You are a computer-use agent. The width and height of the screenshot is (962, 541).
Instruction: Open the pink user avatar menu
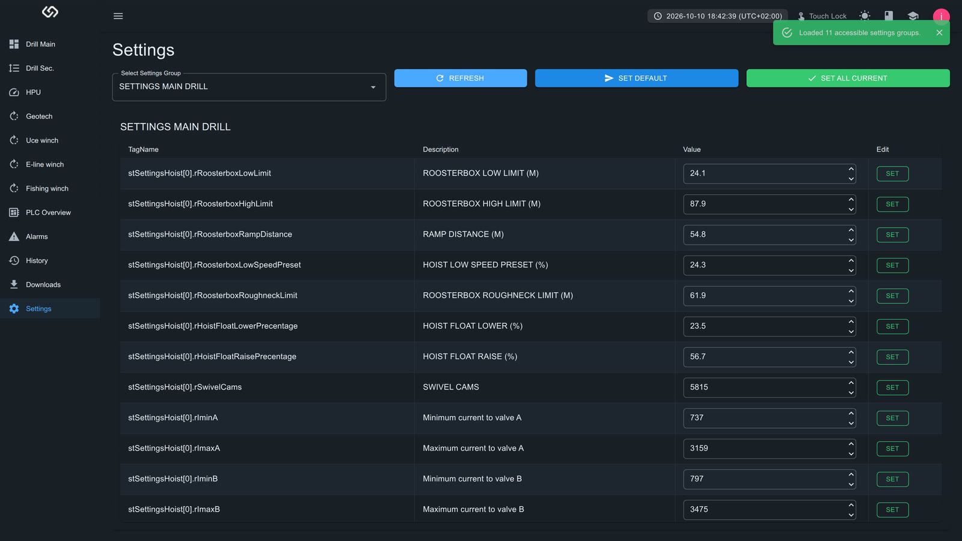point(941,16)
